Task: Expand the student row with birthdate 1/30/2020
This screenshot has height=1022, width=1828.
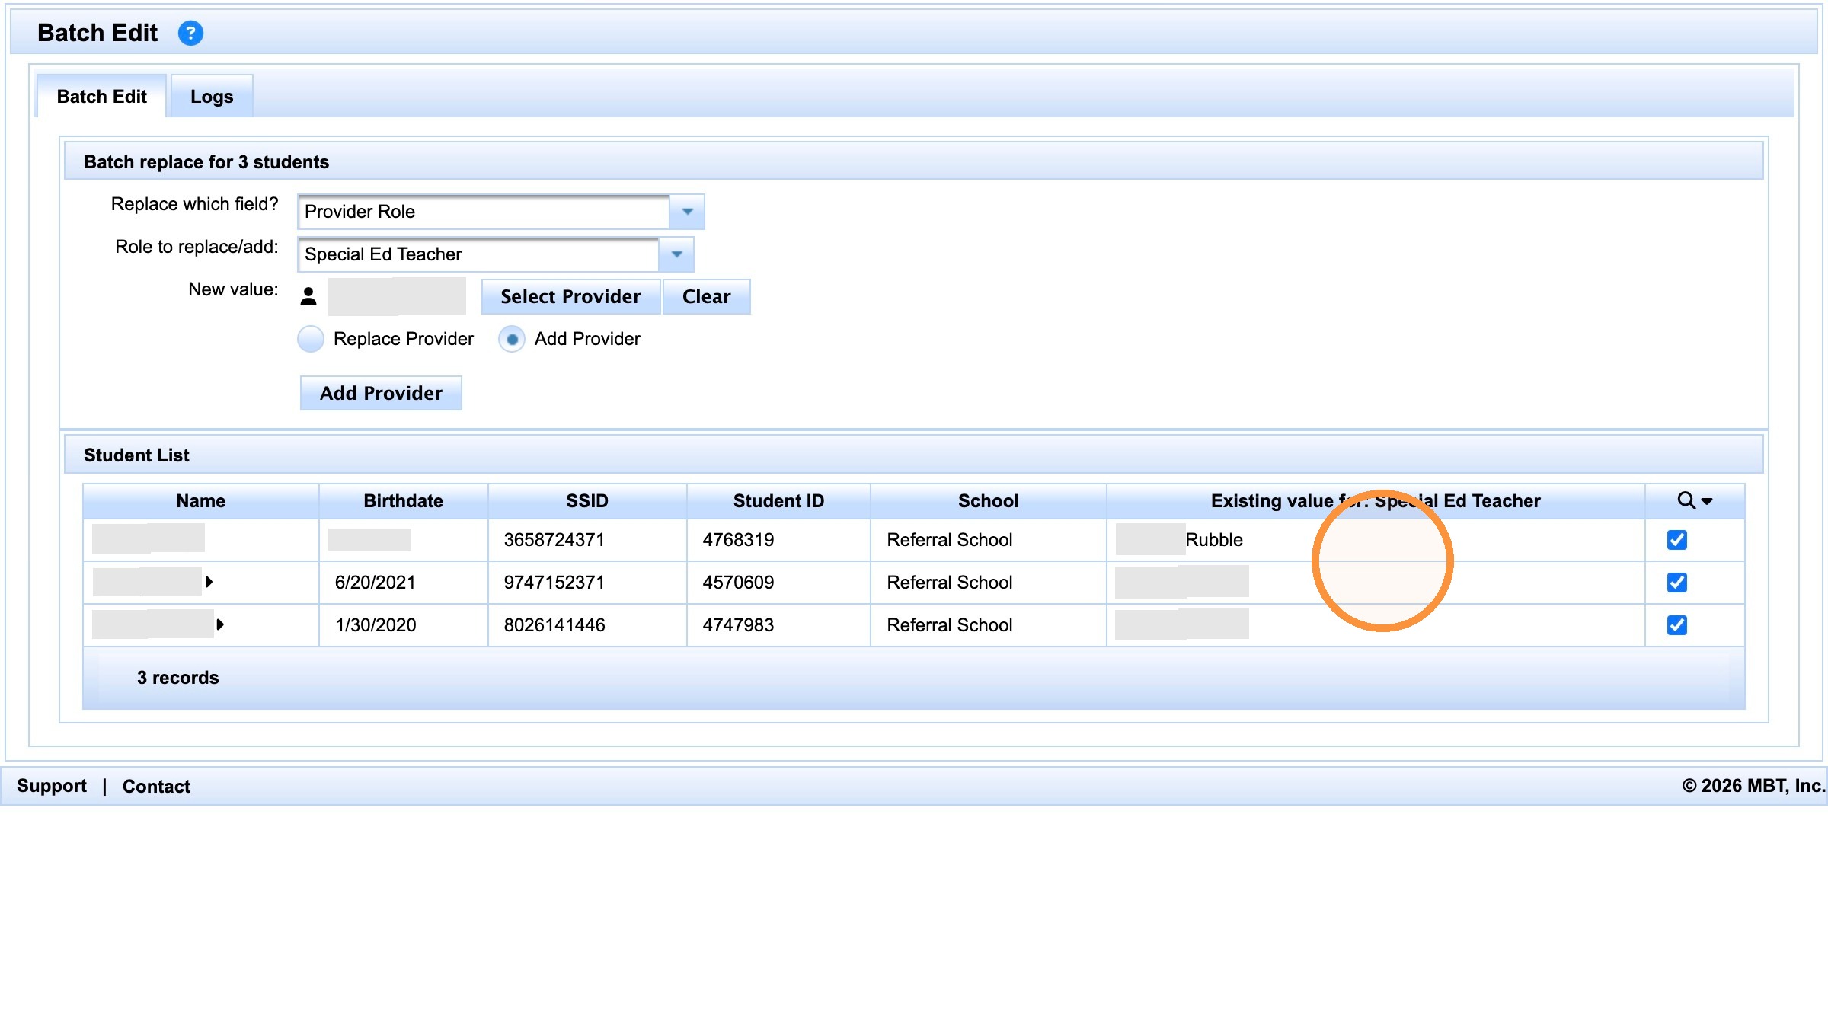Action: pyautogui.click(x=220, y=624)
